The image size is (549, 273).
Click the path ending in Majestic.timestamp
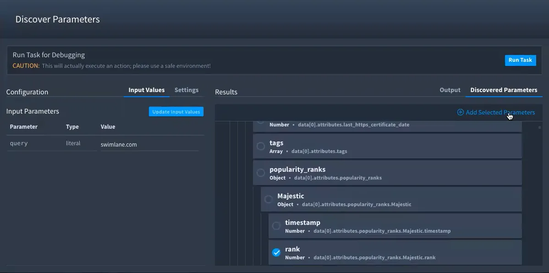click(x=382, y=231)
